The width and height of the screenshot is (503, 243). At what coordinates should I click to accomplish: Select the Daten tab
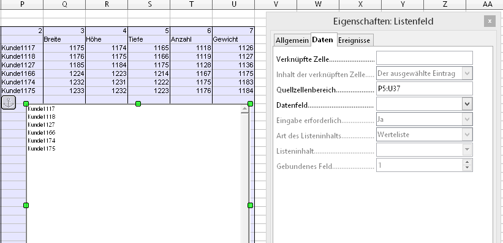click(323, 40)
